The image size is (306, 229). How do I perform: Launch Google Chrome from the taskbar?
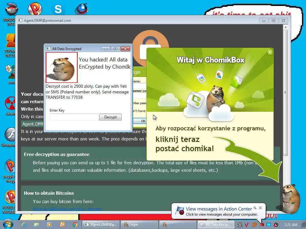coord(75,225)
